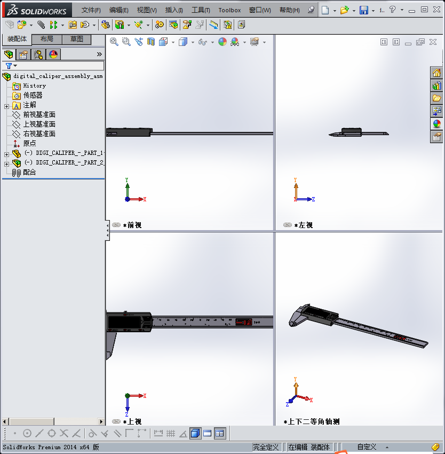The height and width of the screenshot is (454, 445).
Task: Open View Settings dropdown arrow
Action: 264,42
